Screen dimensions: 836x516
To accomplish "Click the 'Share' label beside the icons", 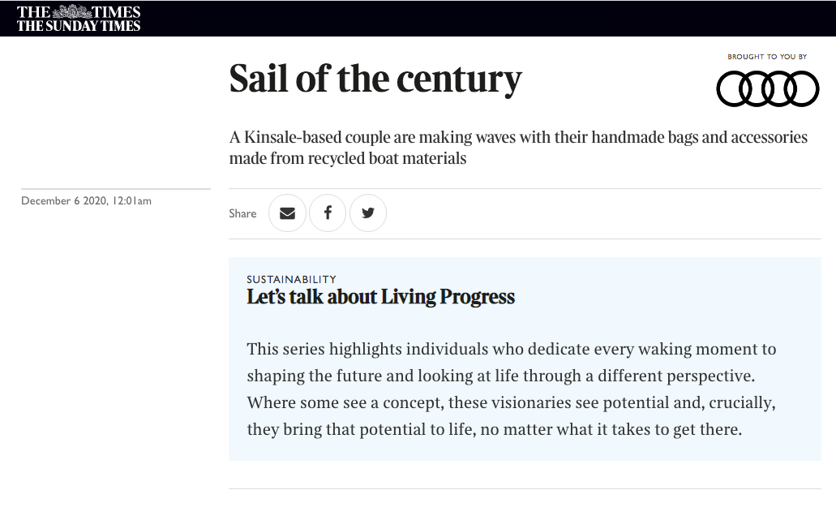I will 242,213.
